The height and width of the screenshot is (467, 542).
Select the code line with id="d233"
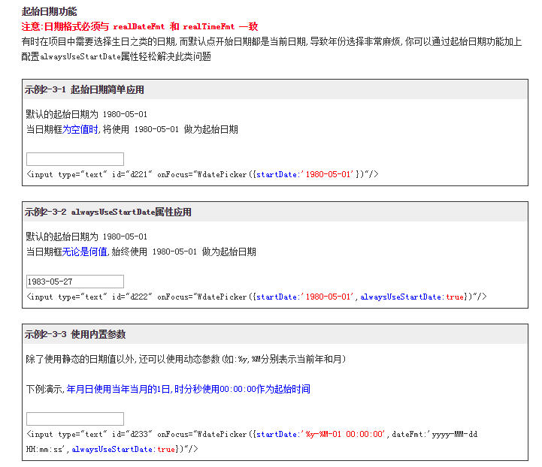click(252, 434)
